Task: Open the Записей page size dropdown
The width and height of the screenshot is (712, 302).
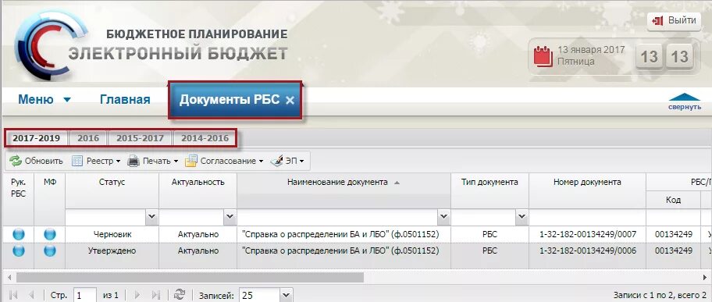Action: point(286,296)
